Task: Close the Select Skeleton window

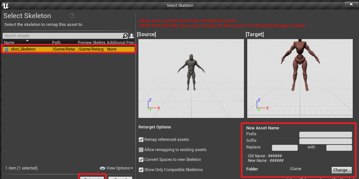Action: point(351,4)
